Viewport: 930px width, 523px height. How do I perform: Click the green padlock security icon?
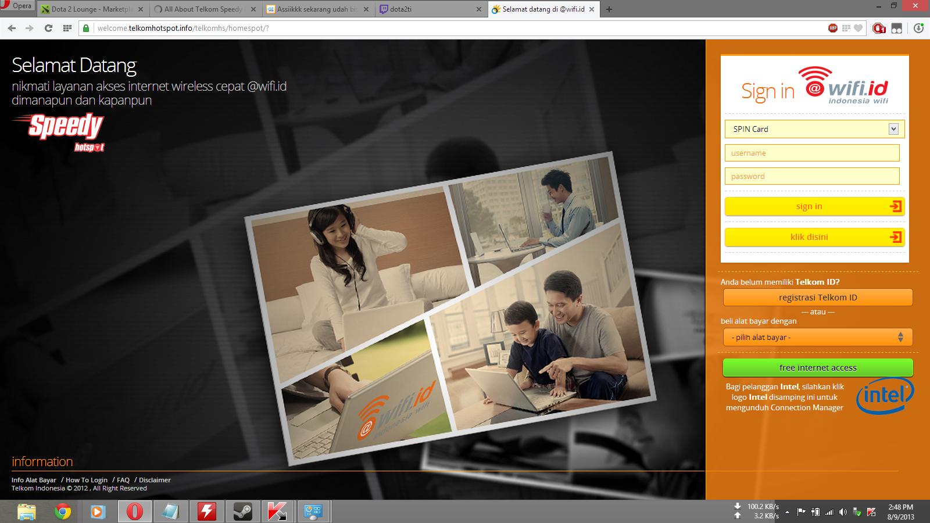[86, 28]
